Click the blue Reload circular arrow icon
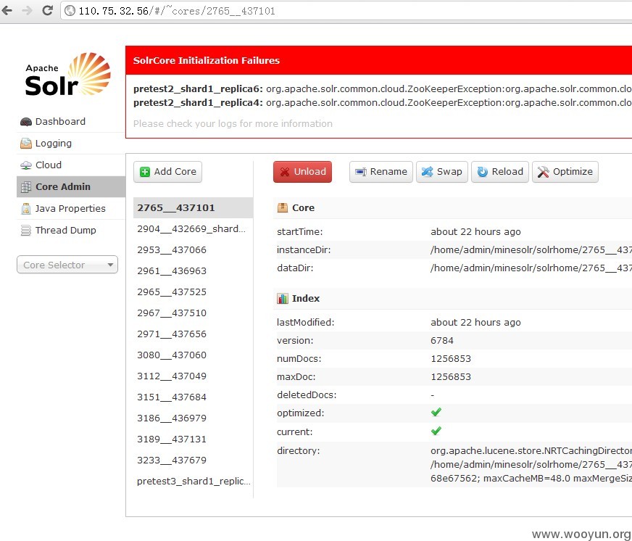This screenshot has height=541, width=632. point(483,172)
